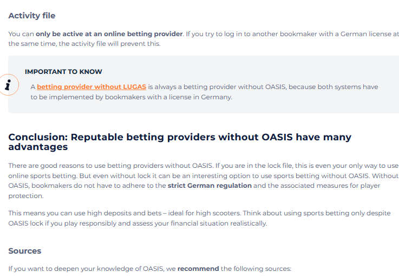
Task: Click the 'Conclusion: Reputable betting providers' heading
Action: pyautogui.click(x=180, y=142)
